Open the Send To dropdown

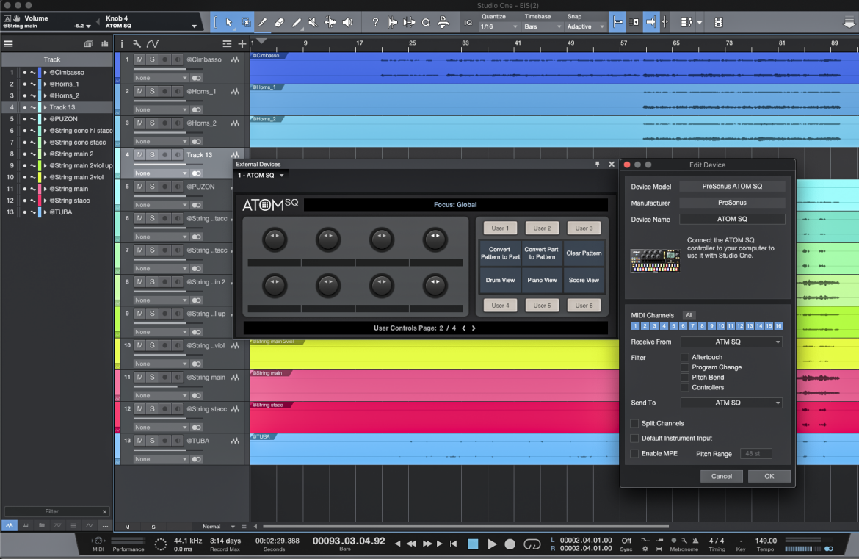tap(731, 403)
